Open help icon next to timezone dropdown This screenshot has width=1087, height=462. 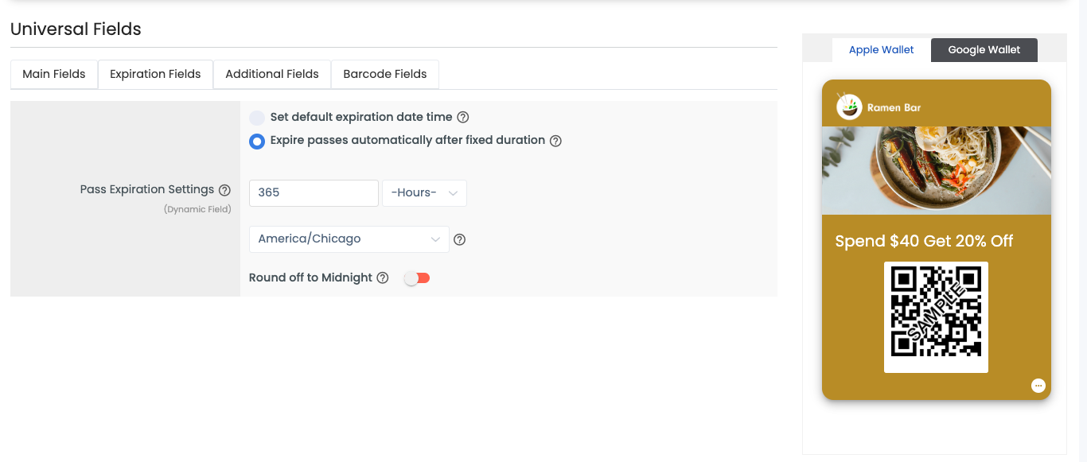[x=459, y=239]
